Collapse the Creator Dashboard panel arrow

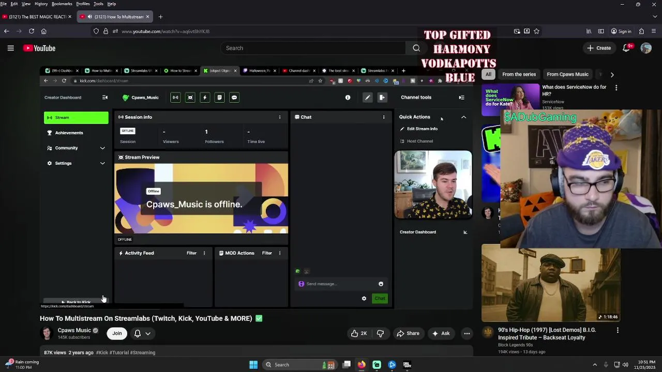coord(465,232)
